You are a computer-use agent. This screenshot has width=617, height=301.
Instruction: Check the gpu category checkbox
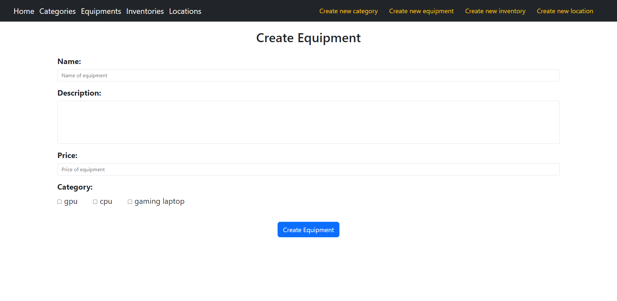(x=59, y=202)
